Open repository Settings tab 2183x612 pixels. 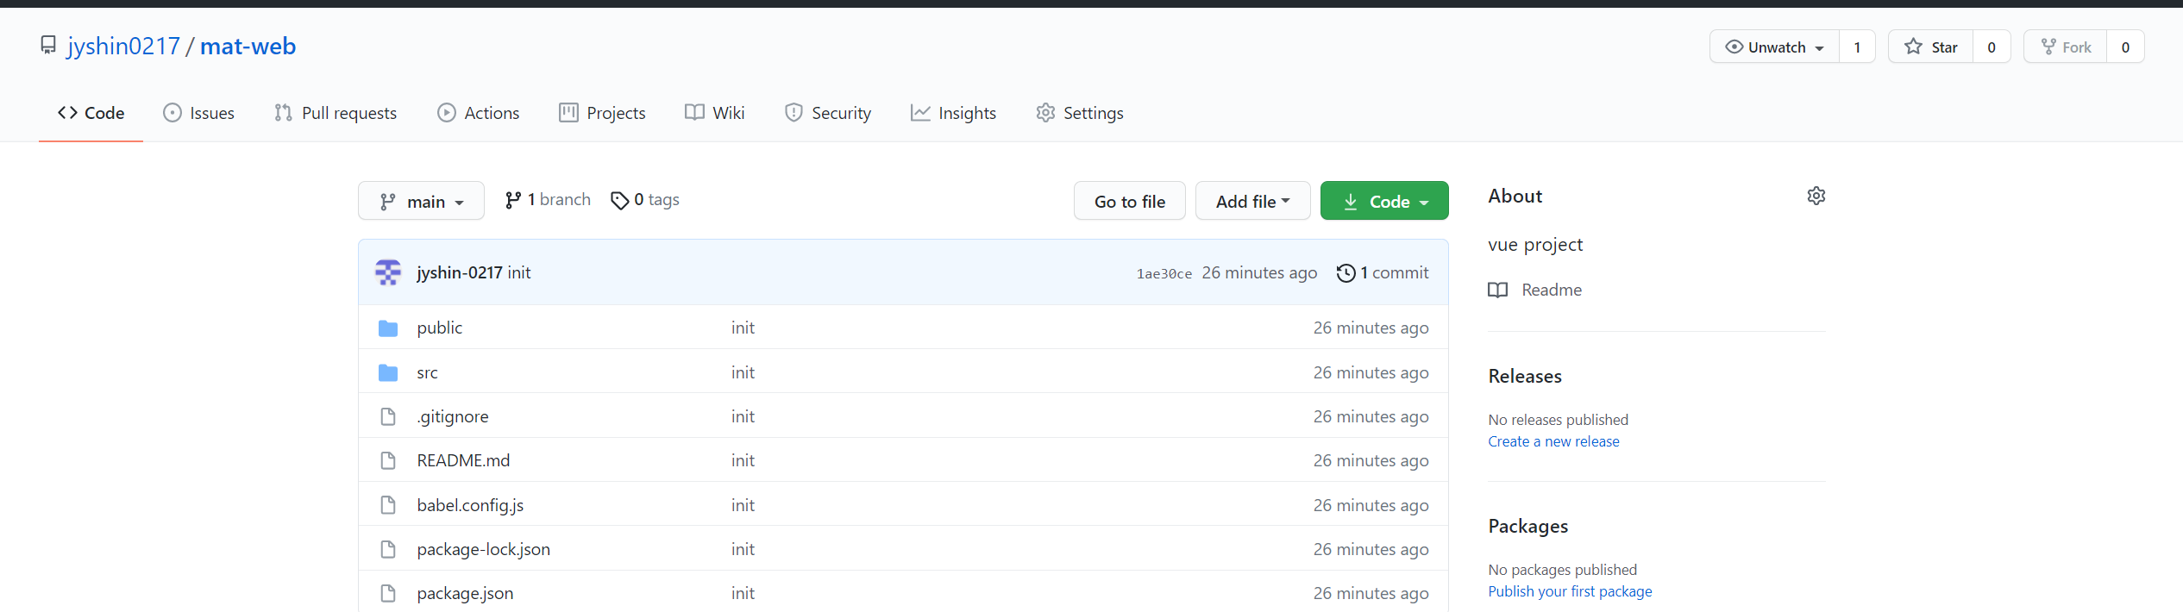point(1079,113)
